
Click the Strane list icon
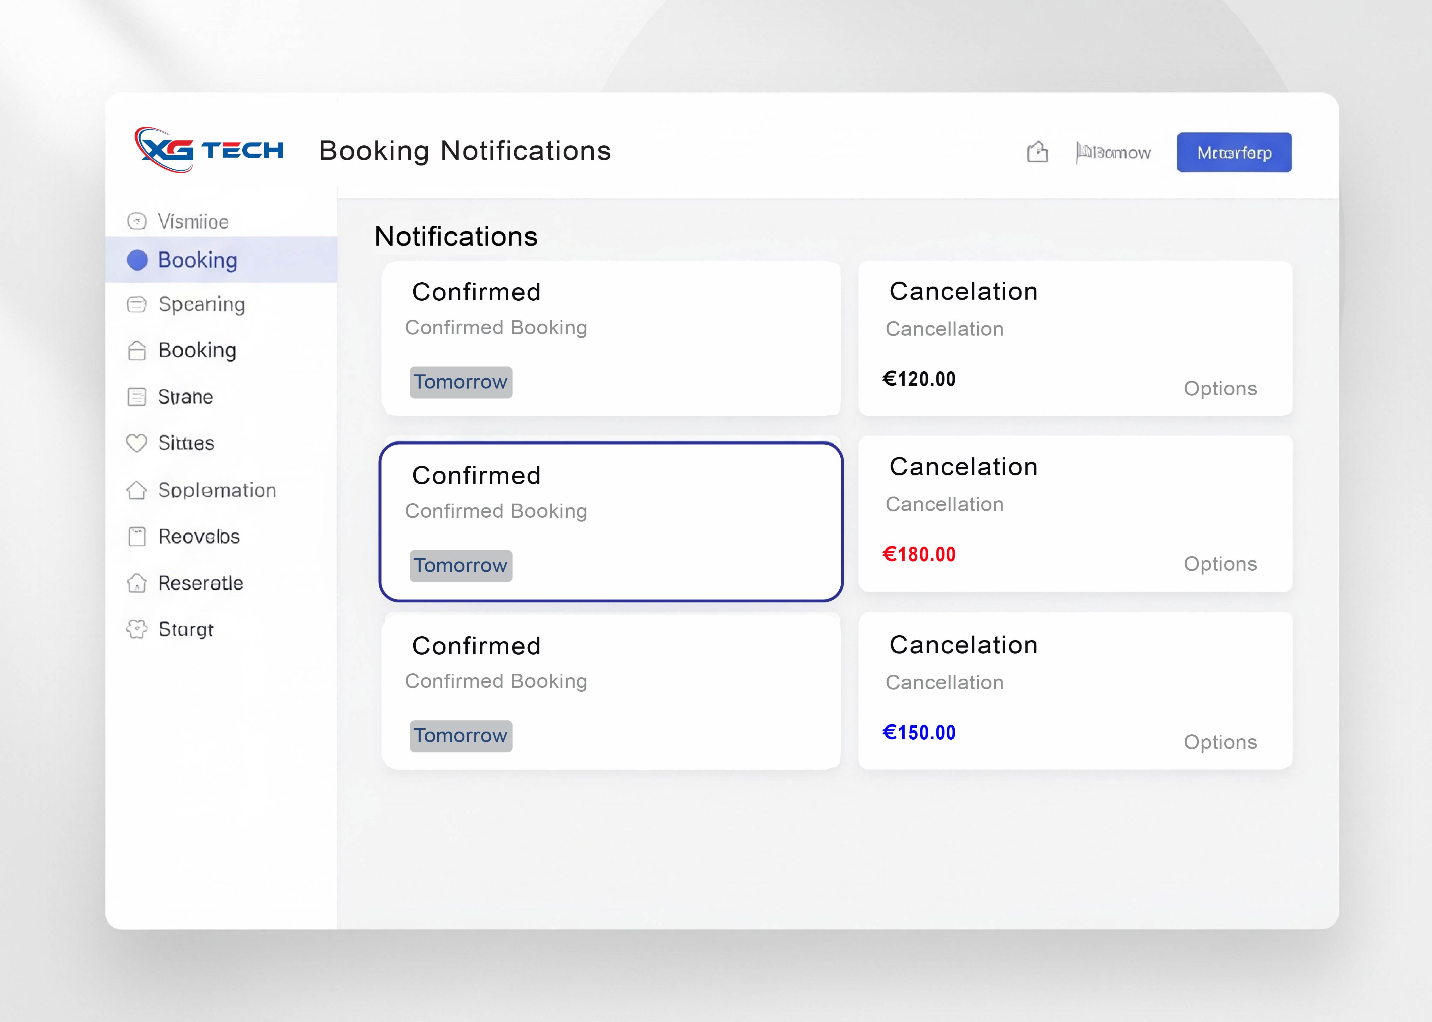pyautogui.click(x=137, y=397)
